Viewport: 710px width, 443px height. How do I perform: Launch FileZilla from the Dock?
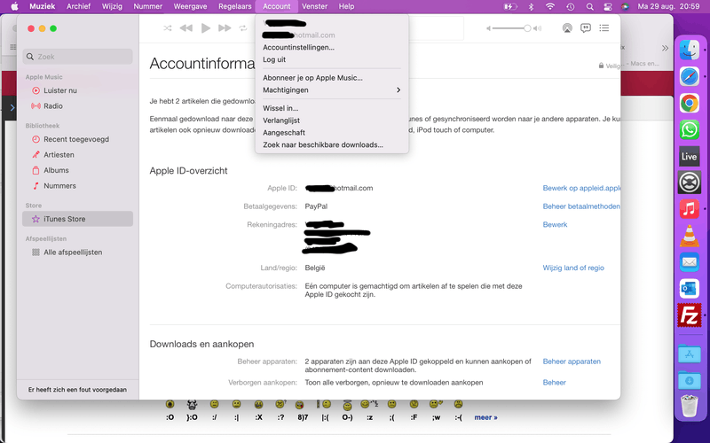point(690,315)
